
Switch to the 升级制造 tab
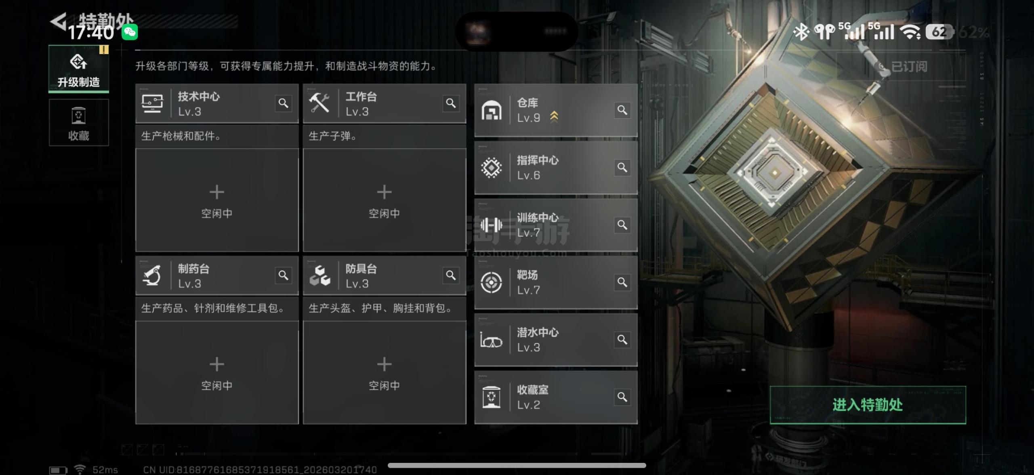(x=79, y=69)
